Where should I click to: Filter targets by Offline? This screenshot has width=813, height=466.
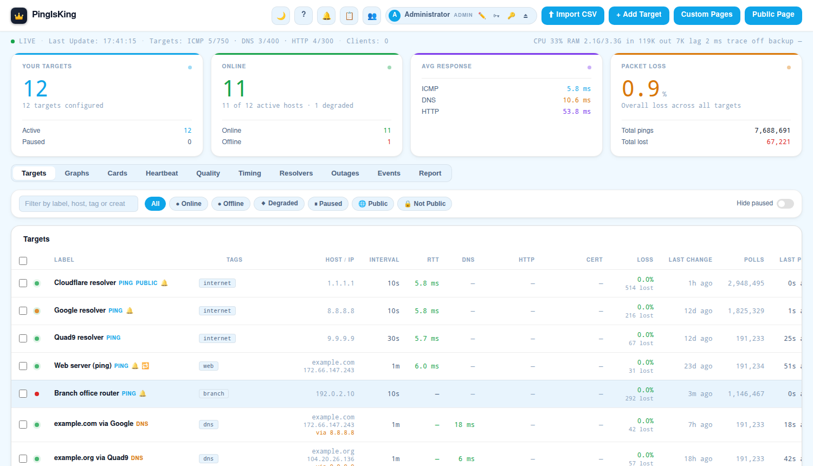pos(231,204)
